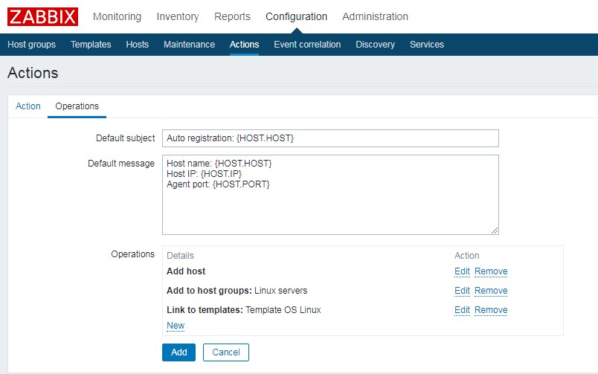Click New to add an operation
Viewport: 598px width, 374px height.
pyautogui.click(x=176, y=326)
